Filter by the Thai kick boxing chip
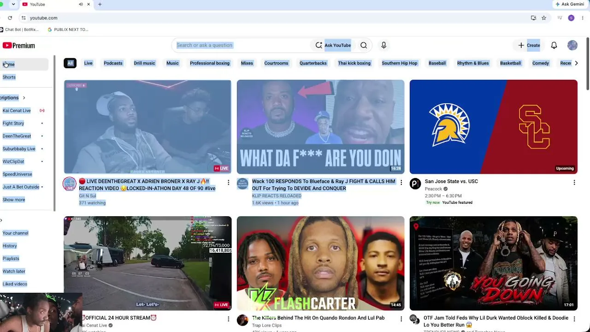This screenshot has width=590, height=332. tap(354, 63)
